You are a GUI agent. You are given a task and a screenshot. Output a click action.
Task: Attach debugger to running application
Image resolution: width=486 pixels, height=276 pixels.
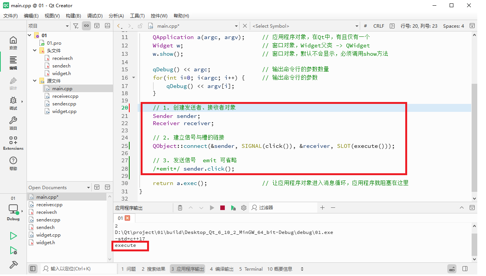point(233,208)
